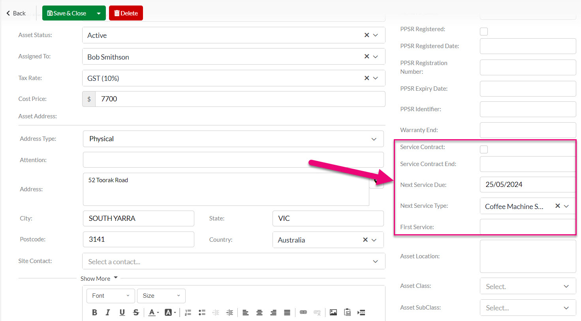Click the Warranty End field

528,130
